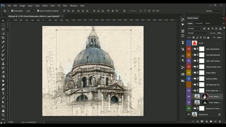Delete layer trash icon

[x=220, y=121]
